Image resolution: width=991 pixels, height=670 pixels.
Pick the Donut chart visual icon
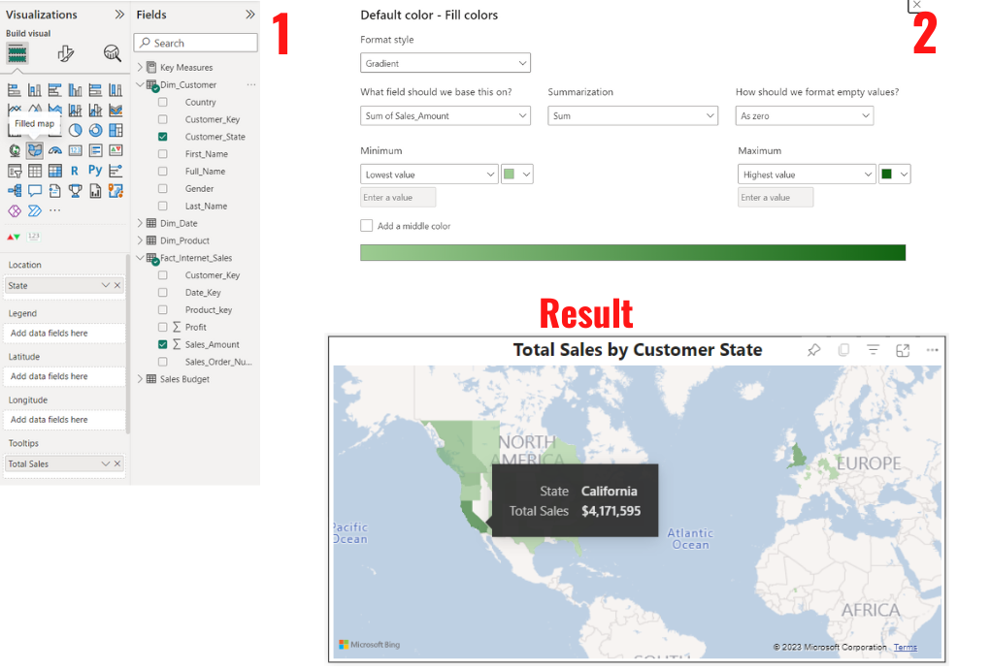click(x=95, y=130)
